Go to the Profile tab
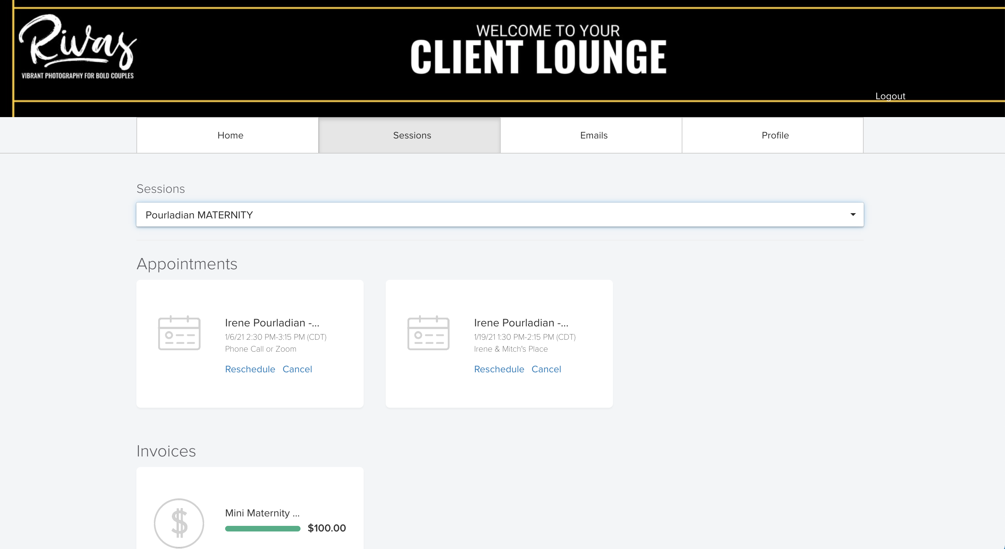 click(775, 135)
